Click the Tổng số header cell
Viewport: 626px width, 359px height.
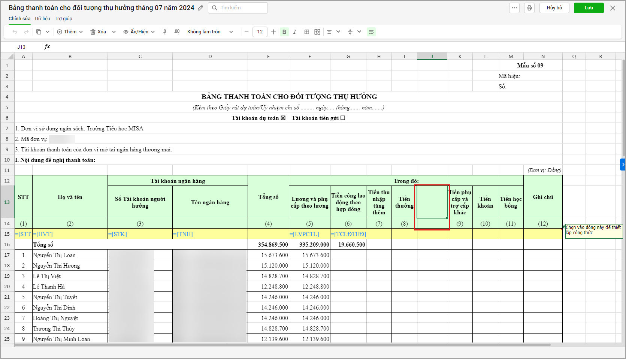268,197
